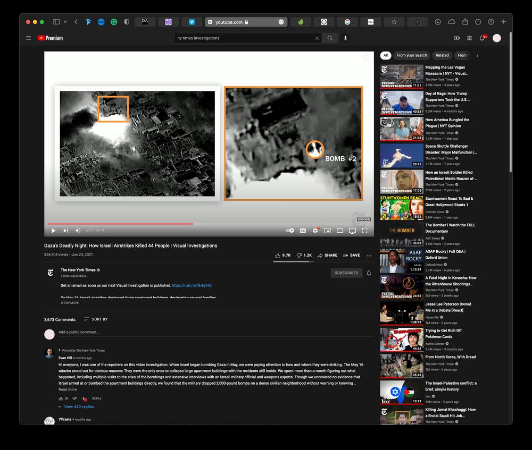This screenshot has height=450, width=532.
Task: Toggle the autoplay switch in the player
Action: pyautogui.click(x=290, y=231)
